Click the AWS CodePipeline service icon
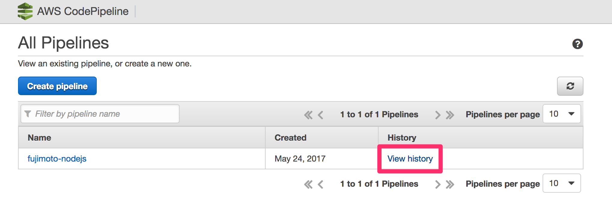Viewport: 612px width, 216px height. (x=26, y=11)
